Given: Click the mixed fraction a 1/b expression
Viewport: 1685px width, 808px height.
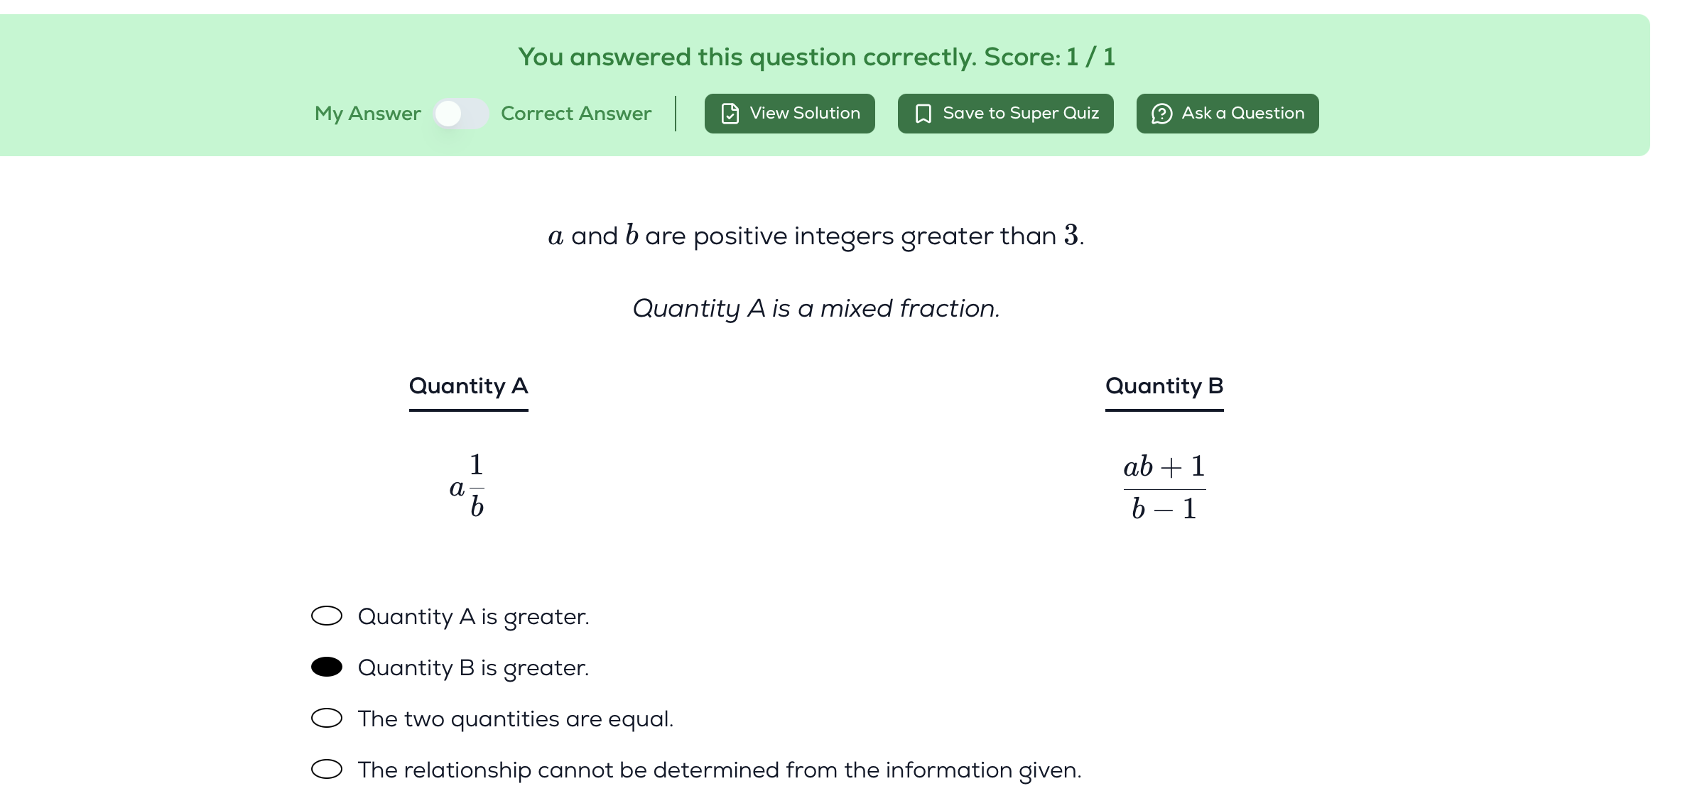Looking at the screenshot, I should (x=467, y=486).
